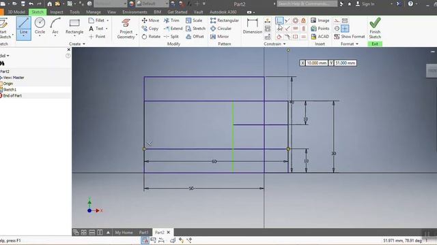Choose the Text tool
Screen dimensions: 437x245
96,29
